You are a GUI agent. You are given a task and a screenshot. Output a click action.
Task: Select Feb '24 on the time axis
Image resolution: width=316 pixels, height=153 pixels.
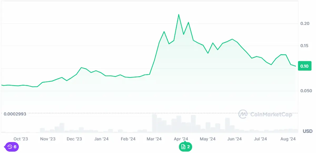point(128,139)
